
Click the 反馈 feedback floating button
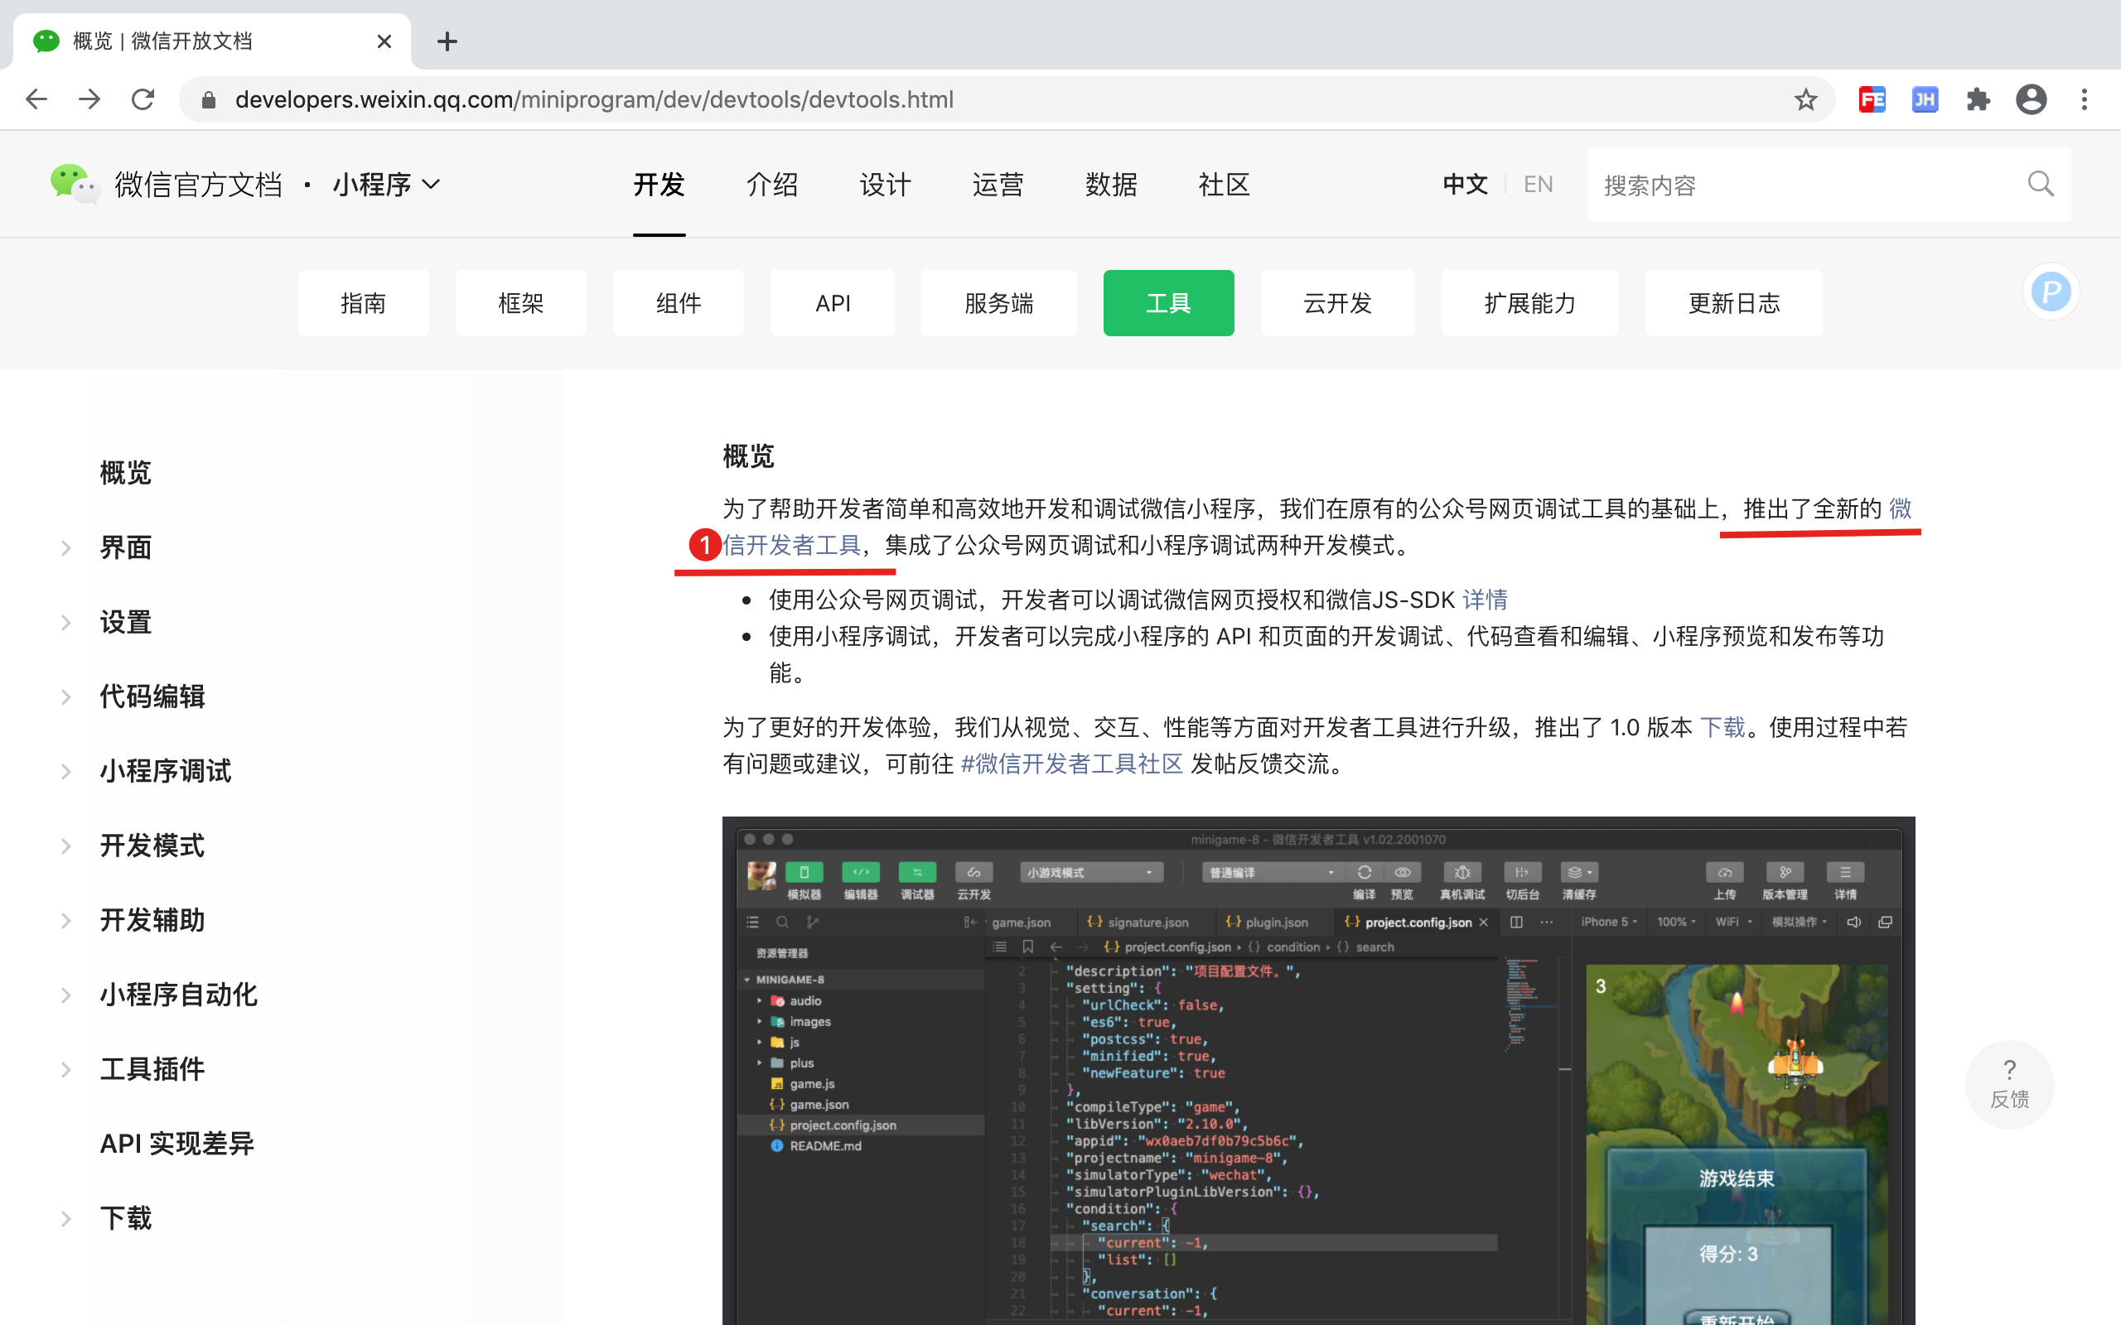2009,1084
